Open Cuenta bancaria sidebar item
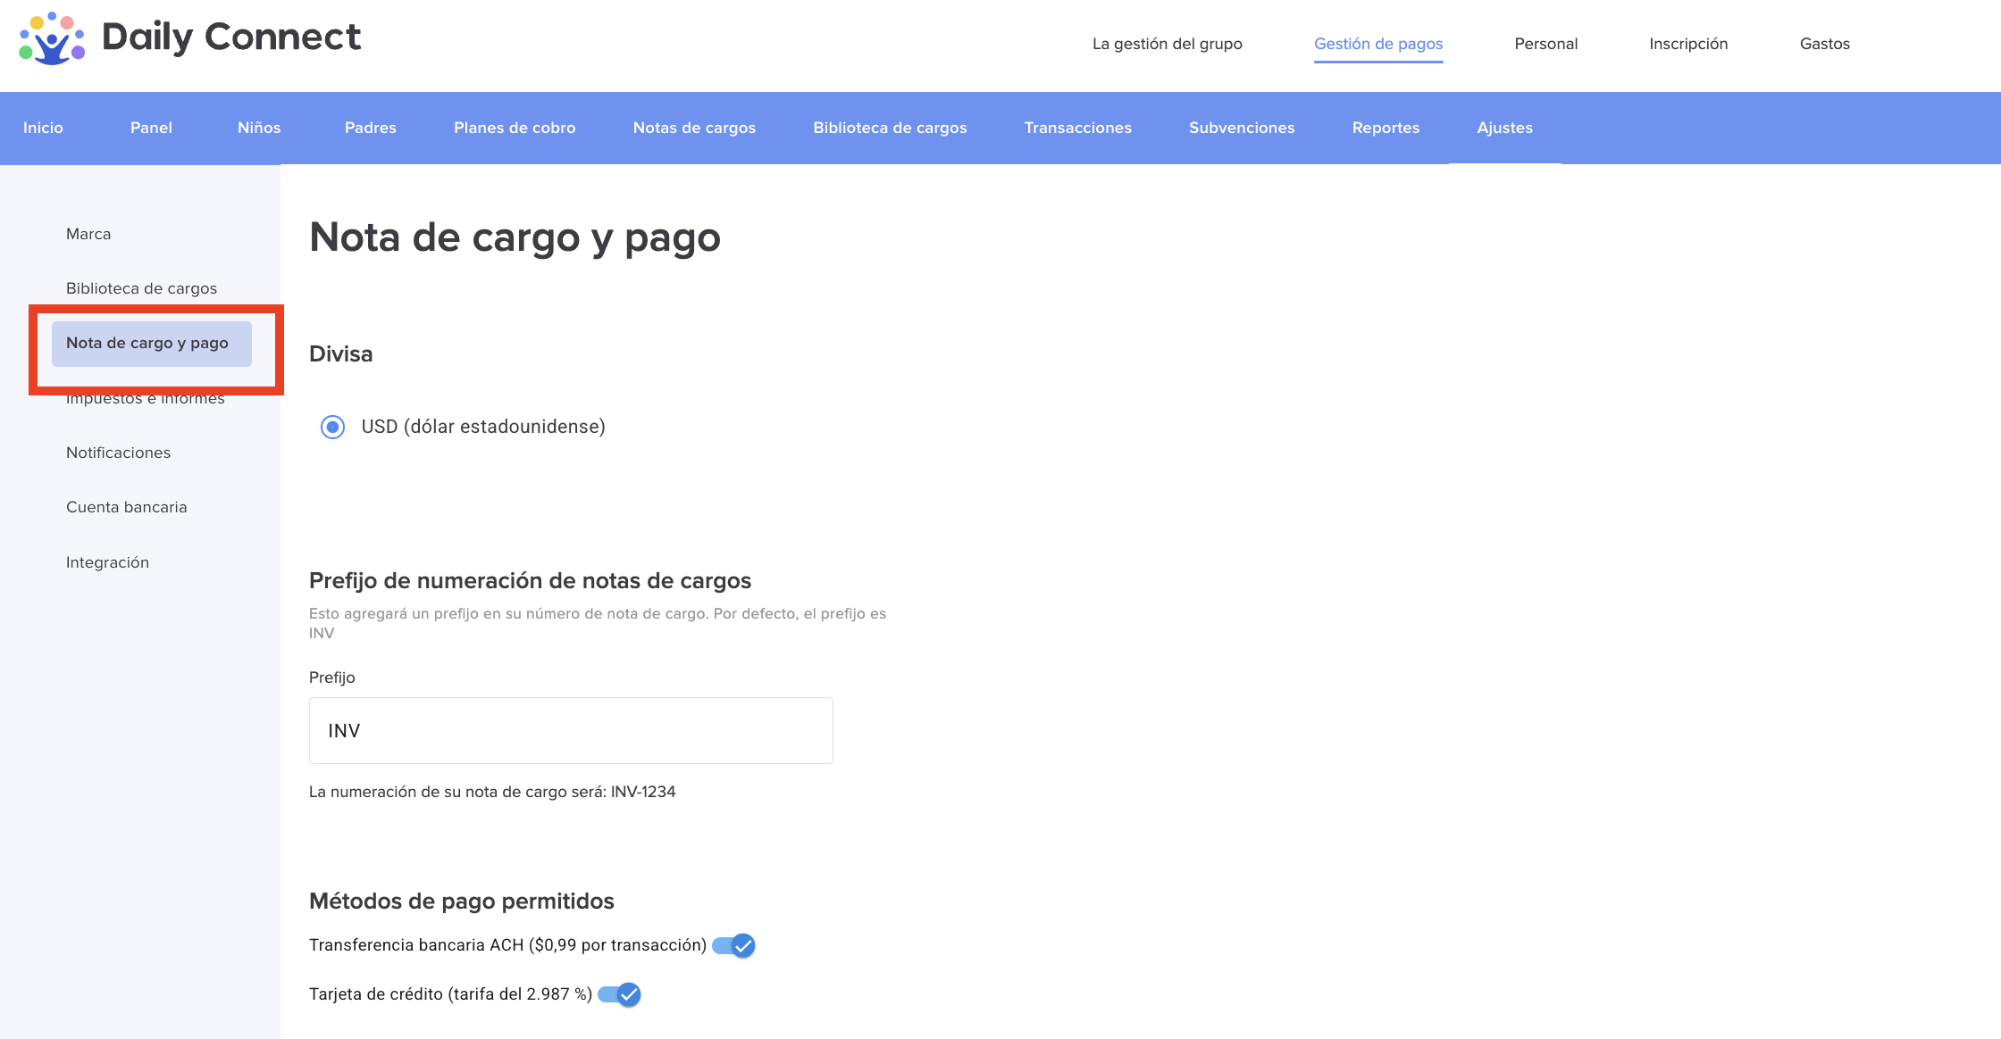 [126, 507]
